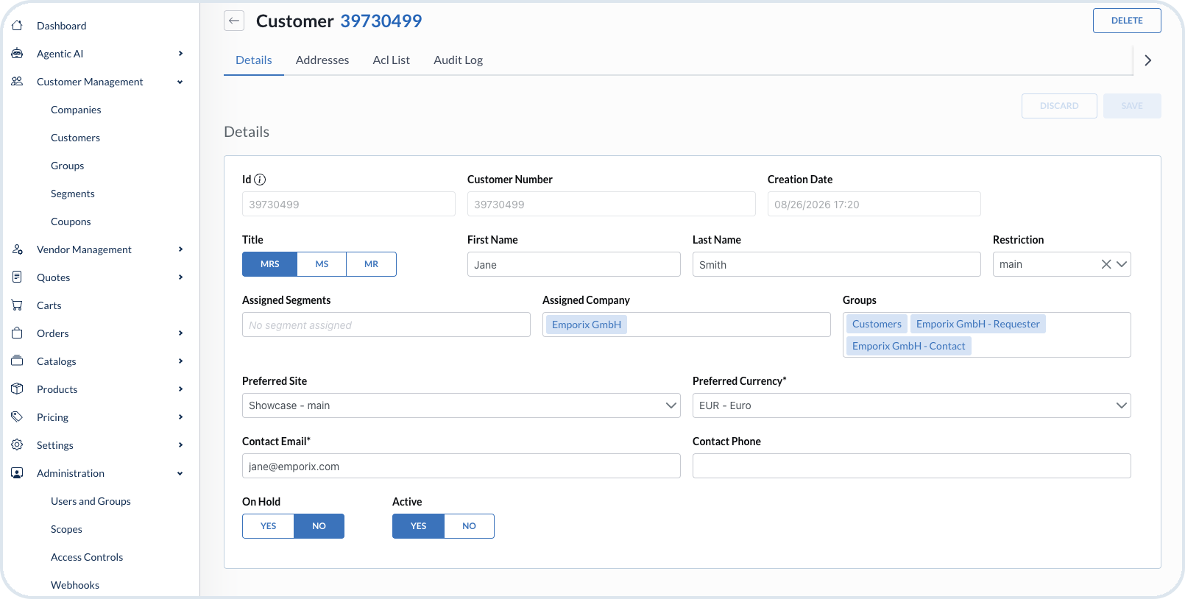Collapse the Customer Management section arrow

pyautogui.click(x=180, y=82)
